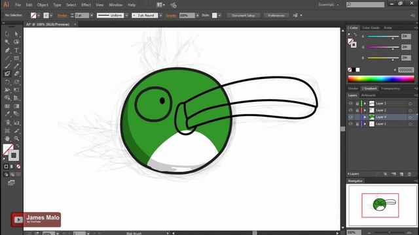Screen dimensions: 419x235
Task: Choose the Lasso tool
Action: pos(16,42)
